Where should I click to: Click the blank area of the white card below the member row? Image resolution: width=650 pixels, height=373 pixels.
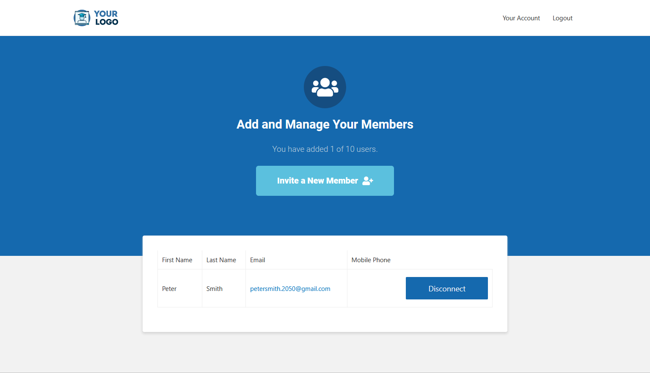click(x=325, y=320)
